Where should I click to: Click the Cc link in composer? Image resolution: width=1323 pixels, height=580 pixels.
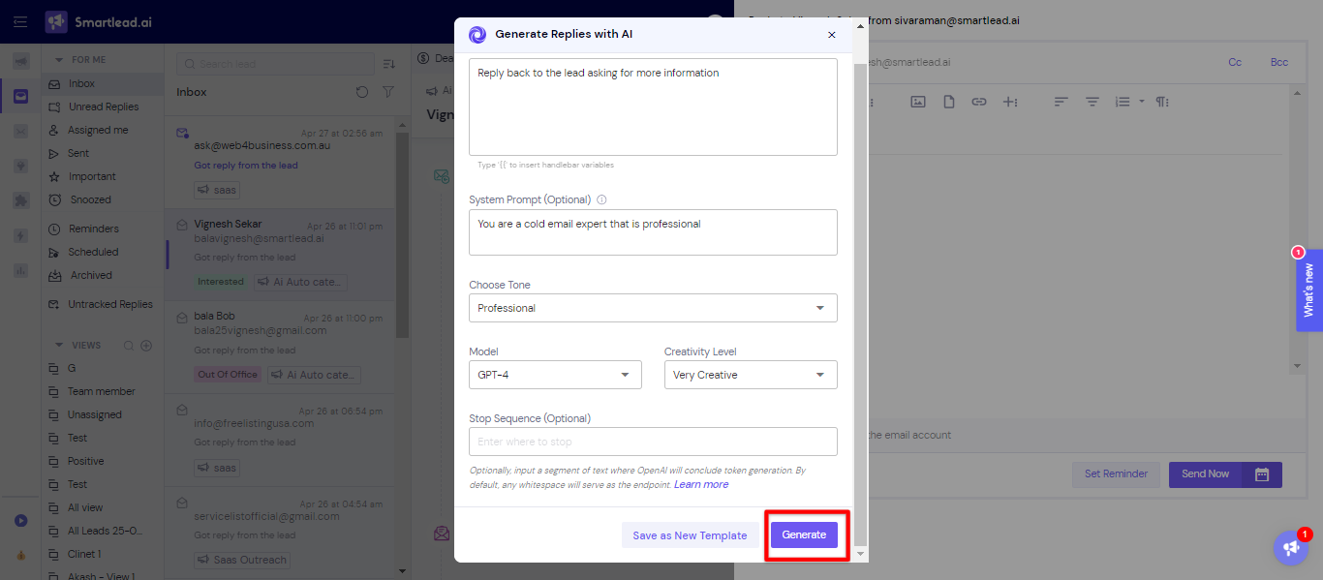tap(1235, 62)
